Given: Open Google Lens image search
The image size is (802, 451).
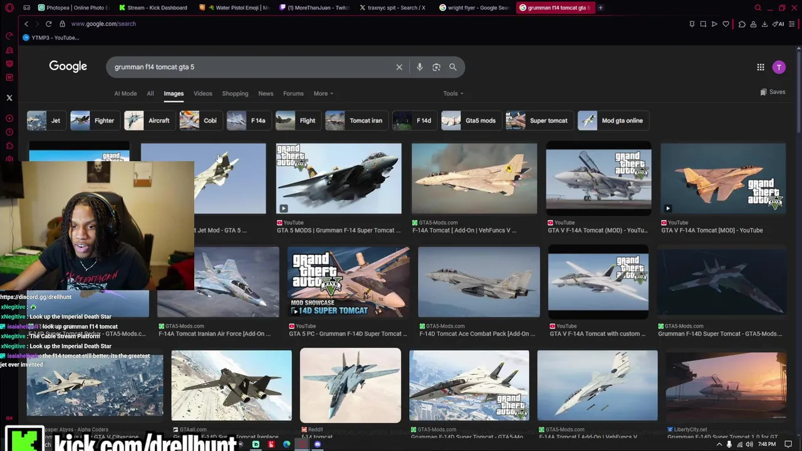Looking at the screenshot, I should [x=436, y=67].
